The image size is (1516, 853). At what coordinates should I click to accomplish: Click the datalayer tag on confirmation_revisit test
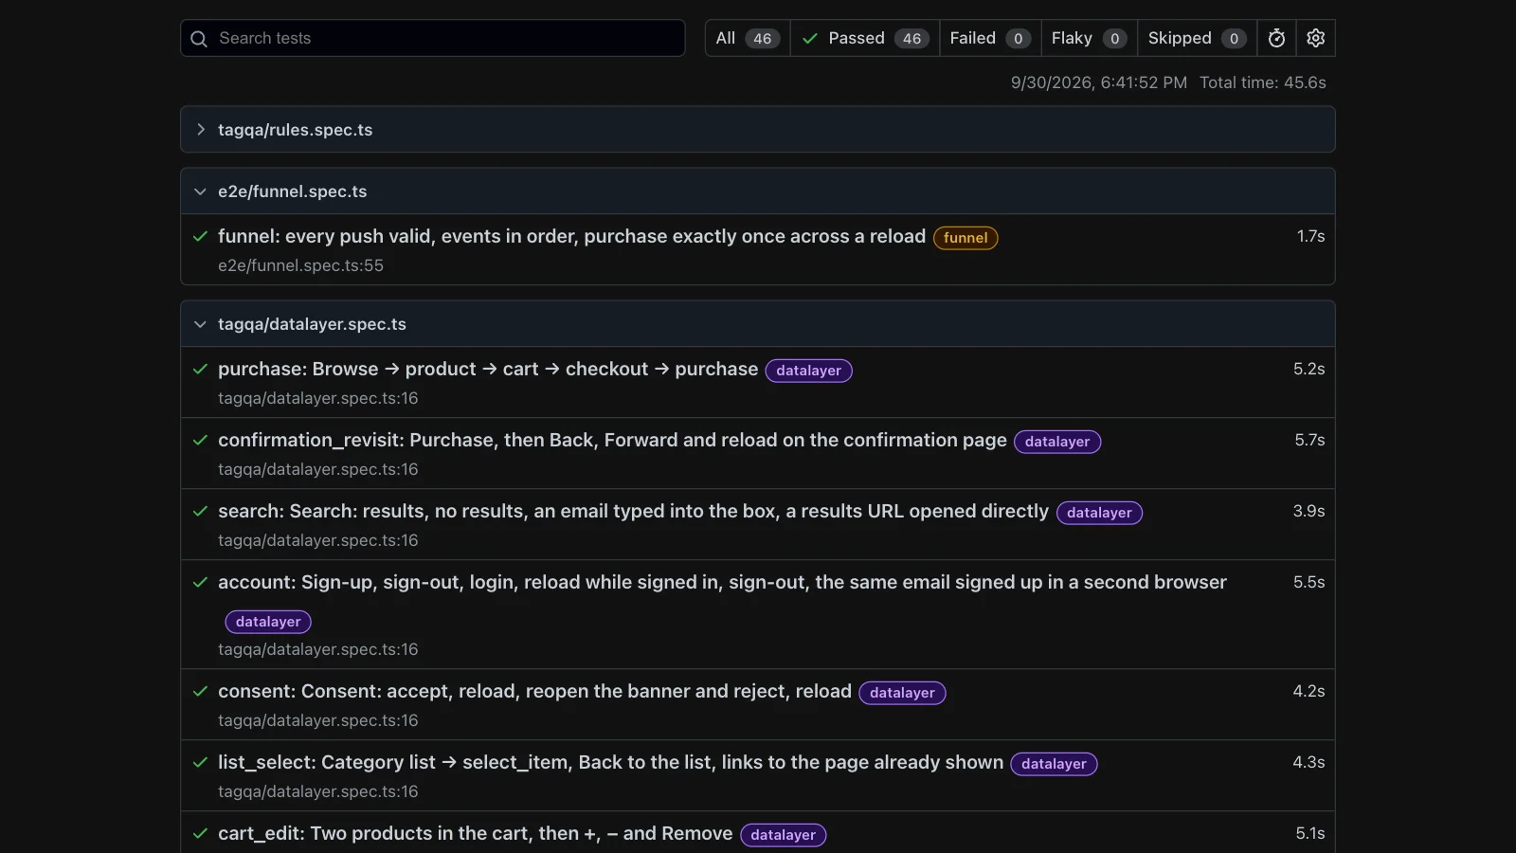tap(1057, 442)
